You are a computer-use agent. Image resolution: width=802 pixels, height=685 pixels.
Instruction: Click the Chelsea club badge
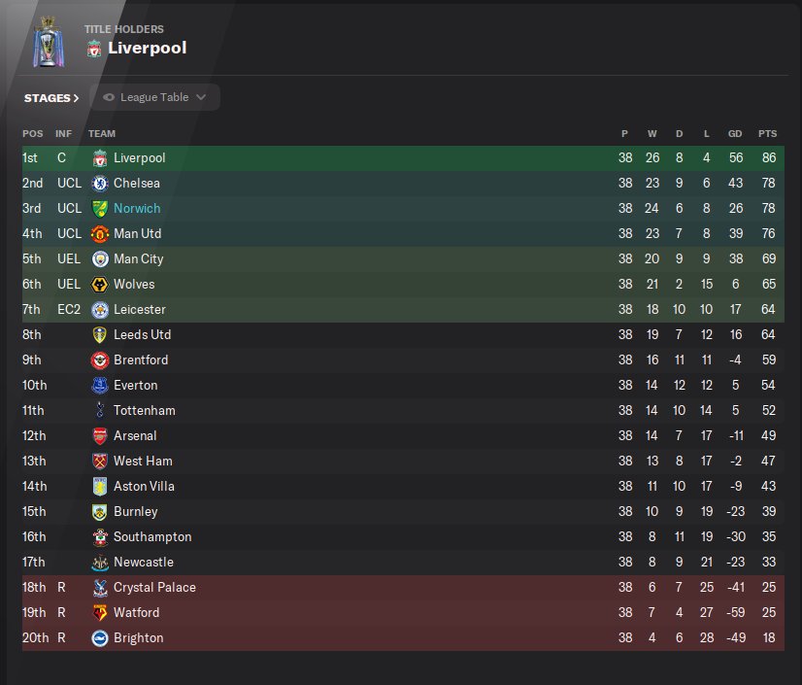pyautogui.click(x=99, y=184)
